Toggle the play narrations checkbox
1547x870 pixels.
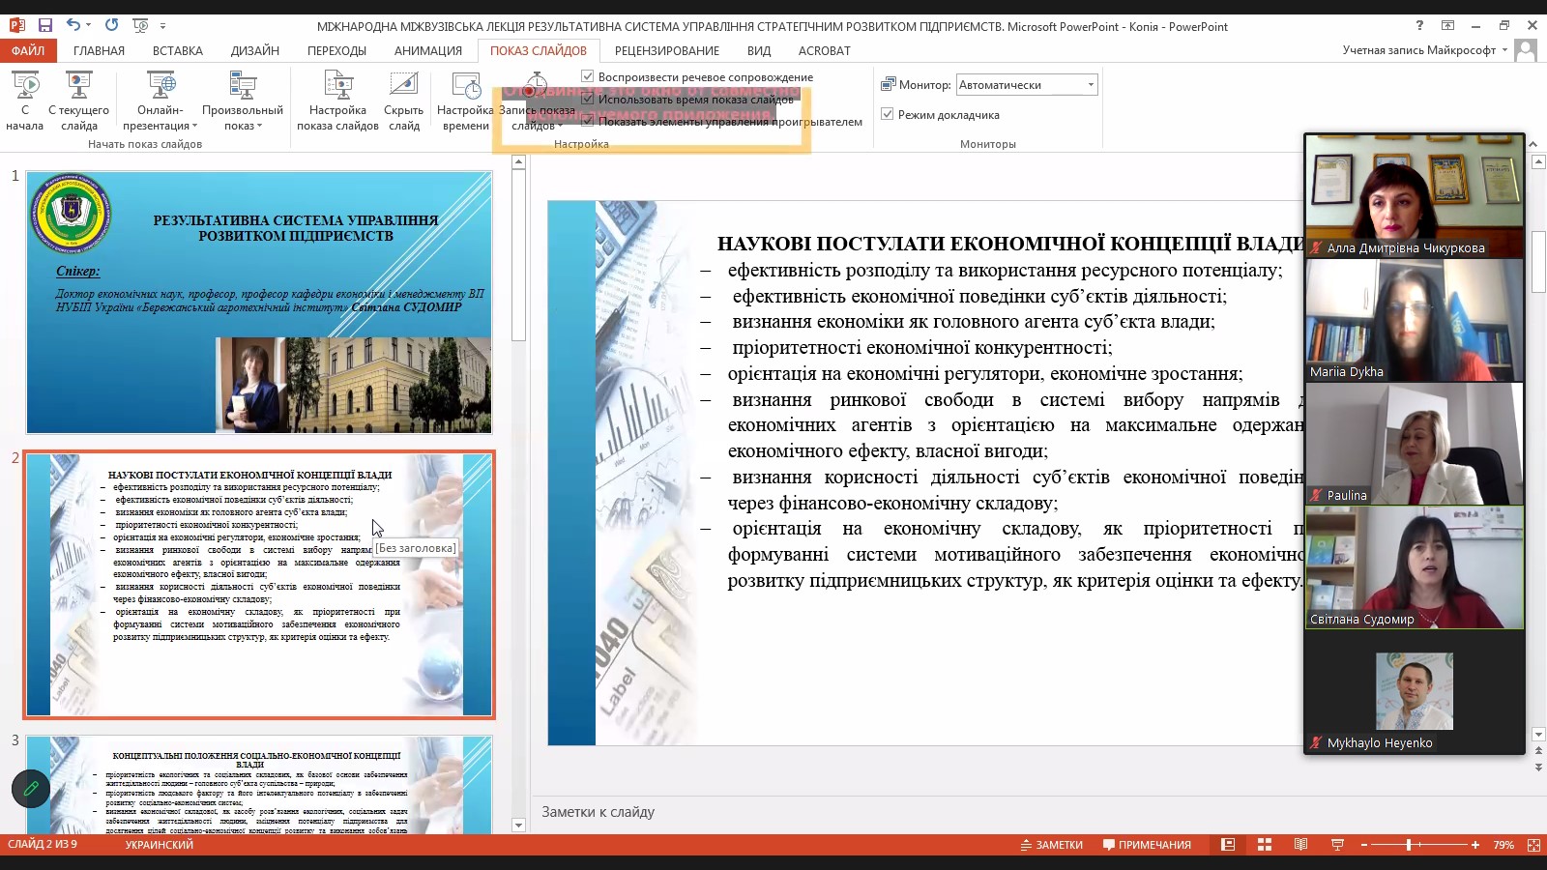click(588, 76)
